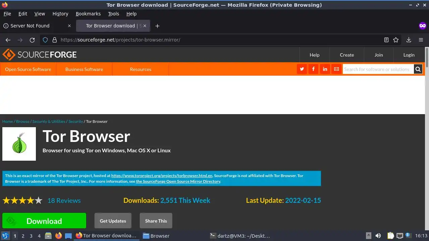Open the taskbar start menu icon
Image resolution: width=429 pixels, height=241 pixels.
(5, 236)
